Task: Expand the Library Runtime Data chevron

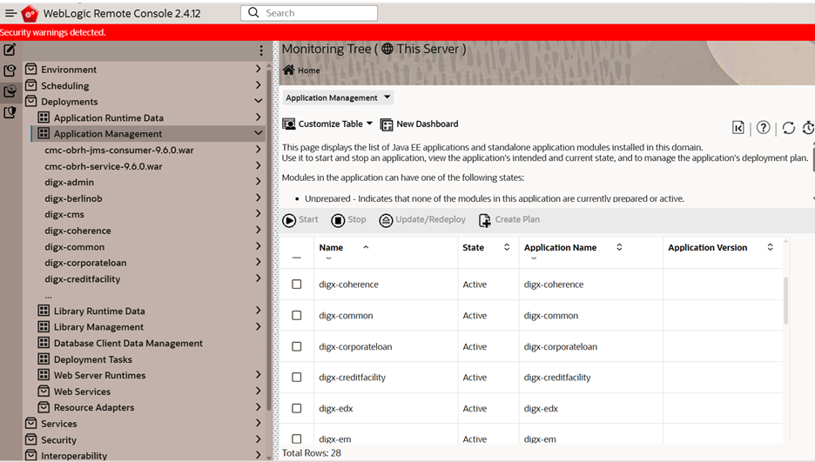Action: (x=259, y=310)
